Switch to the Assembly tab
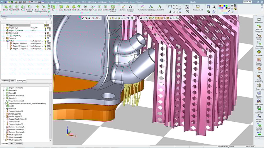This screenshot has height=148, width=264. tap(5, 81)
